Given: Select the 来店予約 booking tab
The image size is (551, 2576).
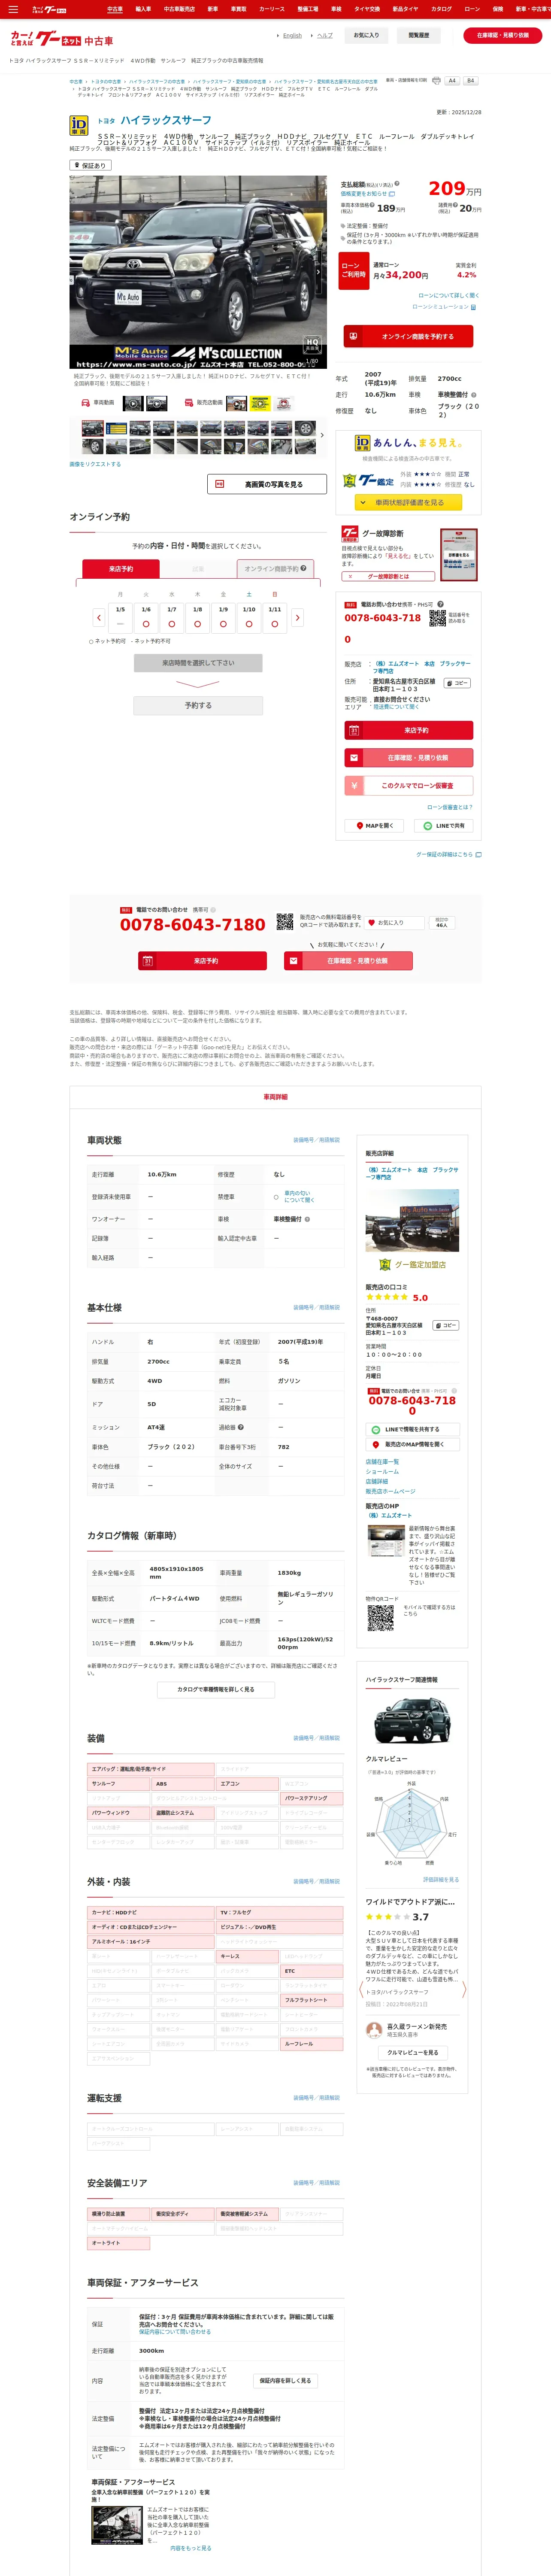Looking at the screenshot, I should [120, 569].
